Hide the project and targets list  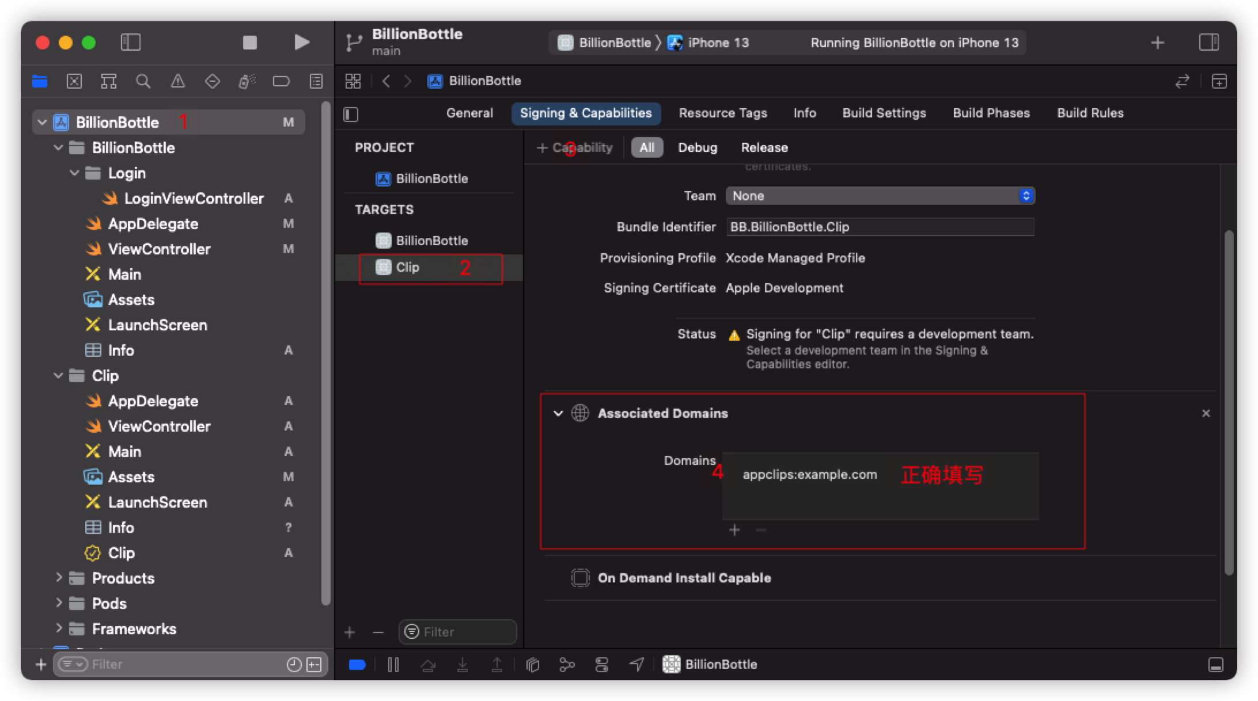pos(351,114)
